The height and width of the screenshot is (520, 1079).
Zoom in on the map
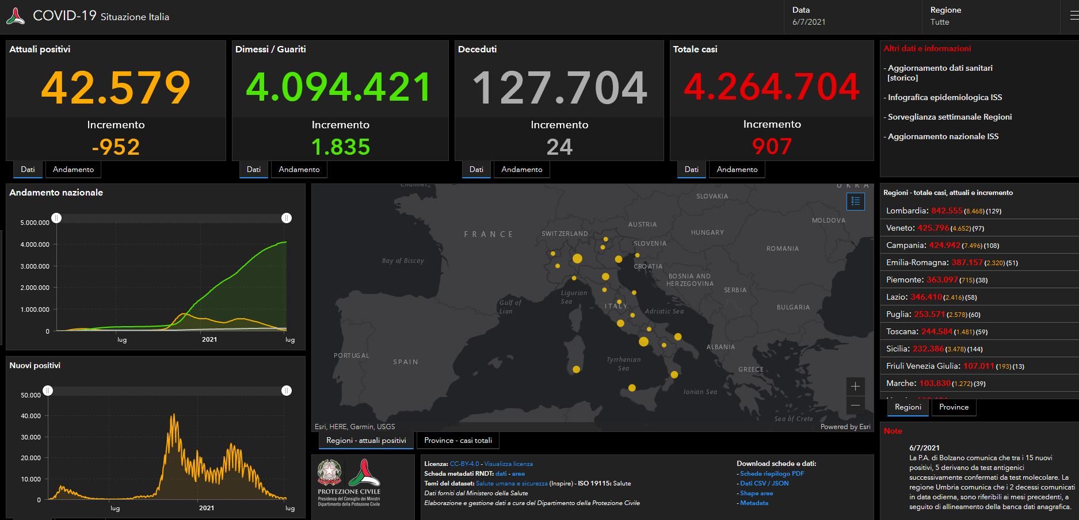[x=855, y=386]
